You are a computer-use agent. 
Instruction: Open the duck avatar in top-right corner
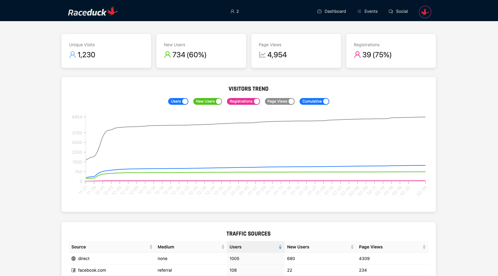click(425, 12)
